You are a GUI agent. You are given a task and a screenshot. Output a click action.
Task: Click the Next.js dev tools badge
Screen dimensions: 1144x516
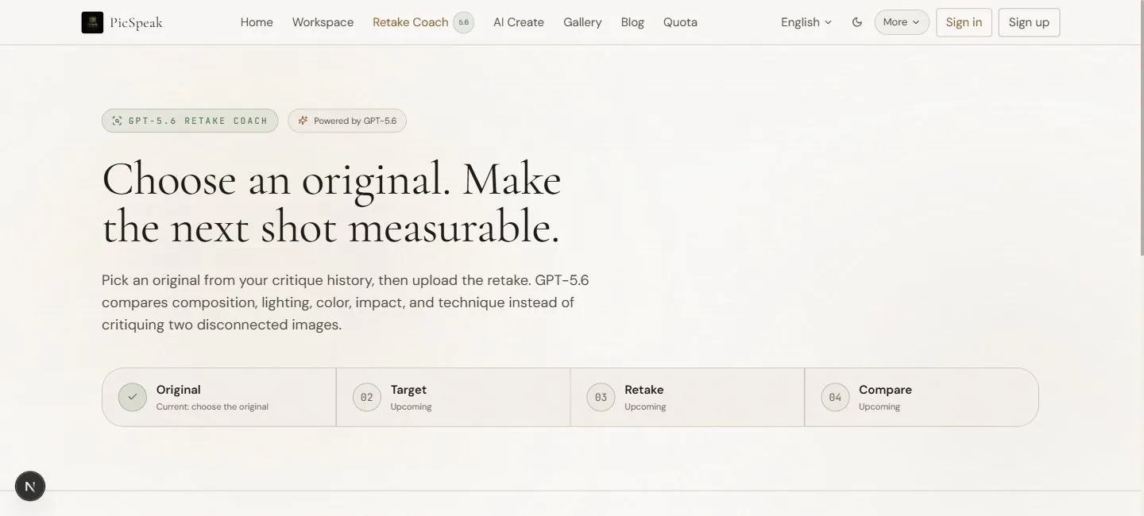[x=30, y=486]
